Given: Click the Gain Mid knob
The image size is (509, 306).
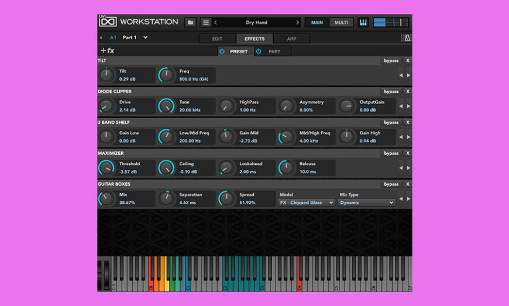Looking at the screenshot, I should 226,137.
